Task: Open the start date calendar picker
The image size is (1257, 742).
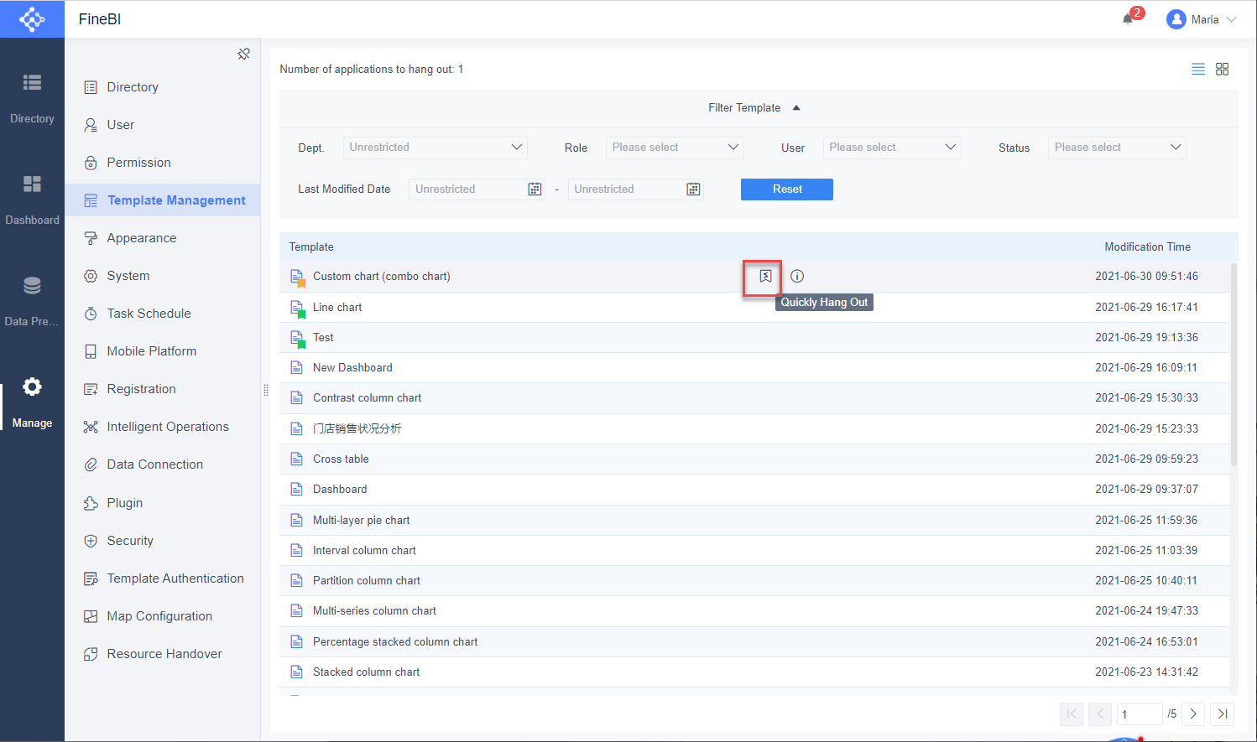Action: [535, 189]
